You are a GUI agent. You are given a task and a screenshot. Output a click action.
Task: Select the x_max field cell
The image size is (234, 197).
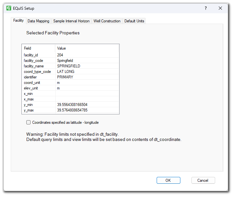tap(39, 99)
